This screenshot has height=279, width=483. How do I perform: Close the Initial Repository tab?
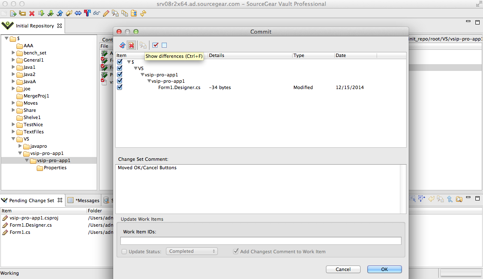click(60, 26)
